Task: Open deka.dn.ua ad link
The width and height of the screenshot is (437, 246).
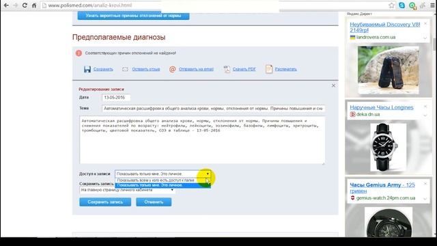Action: (368, 114)
